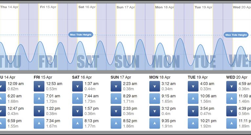
Task: Click the high tide icon at Sunday 8:29 am
Action: [115, 98]
